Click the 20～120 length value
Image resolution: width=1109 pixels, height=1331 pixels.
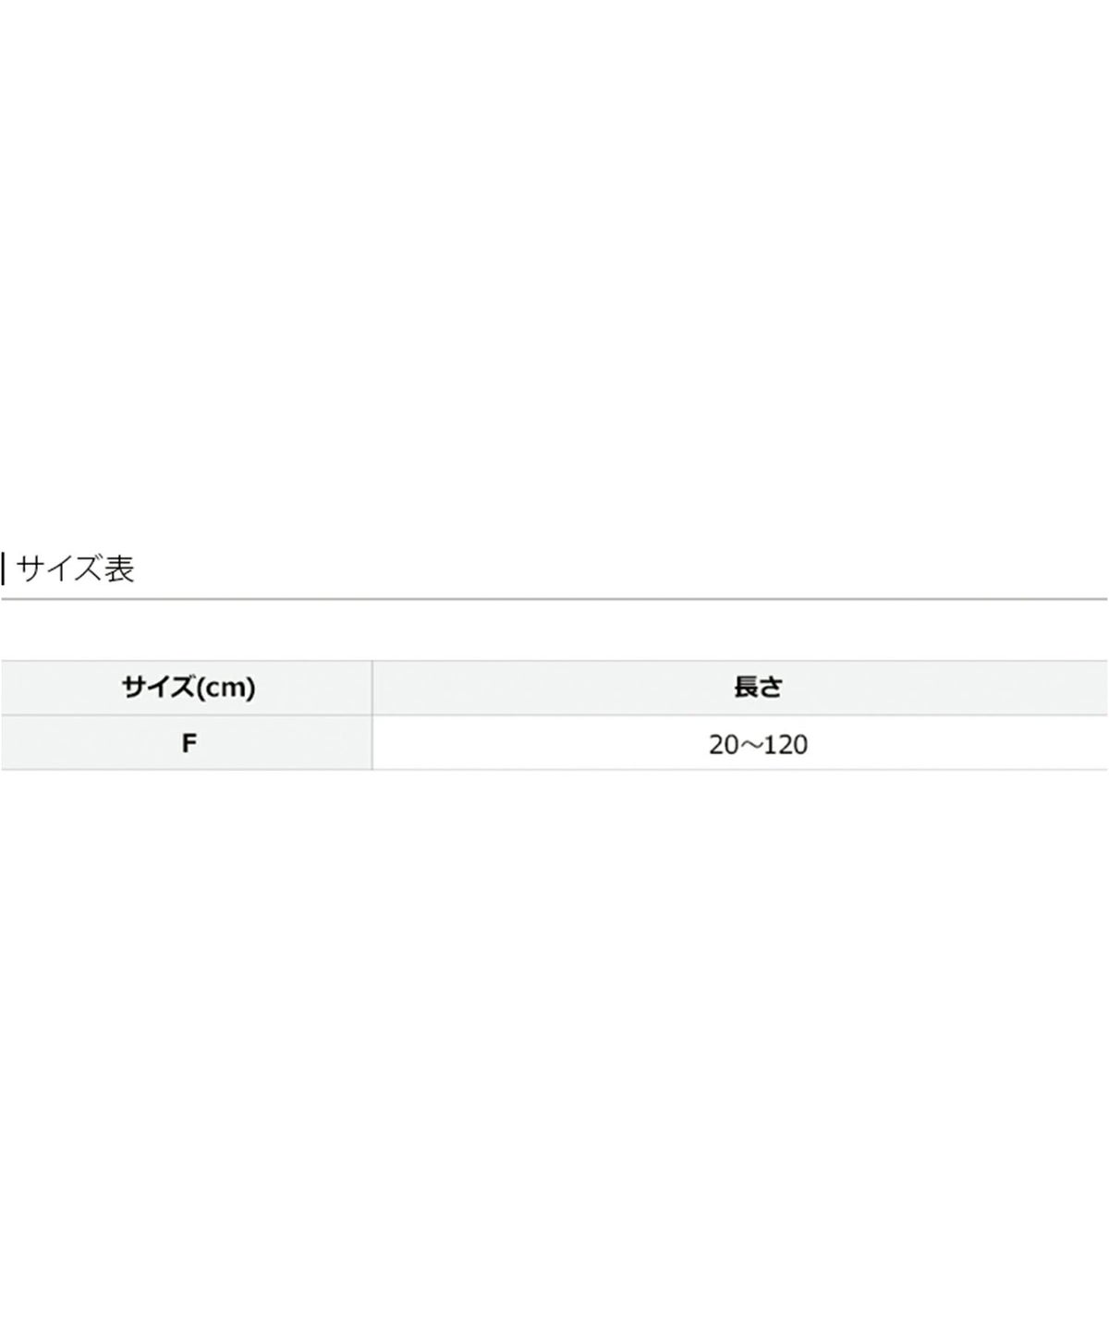pyautogui.click(x=758, y=744)
